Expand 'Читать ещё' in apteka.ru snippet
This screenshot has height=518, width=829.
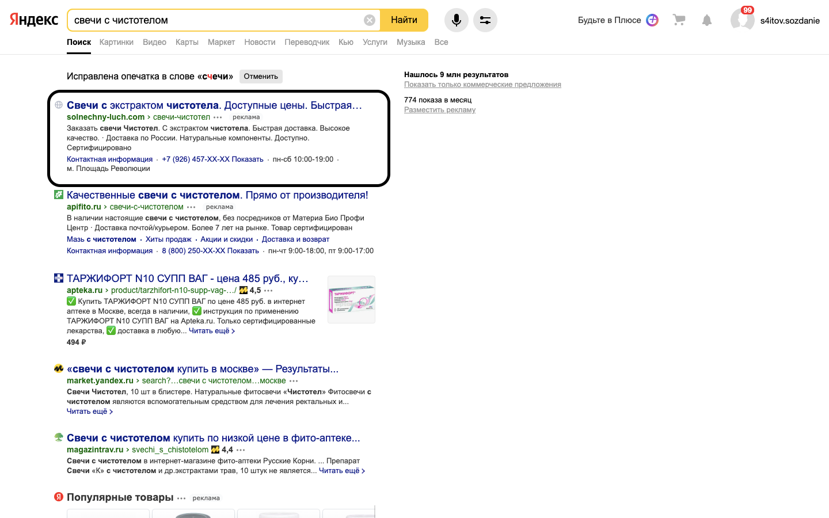211,331
